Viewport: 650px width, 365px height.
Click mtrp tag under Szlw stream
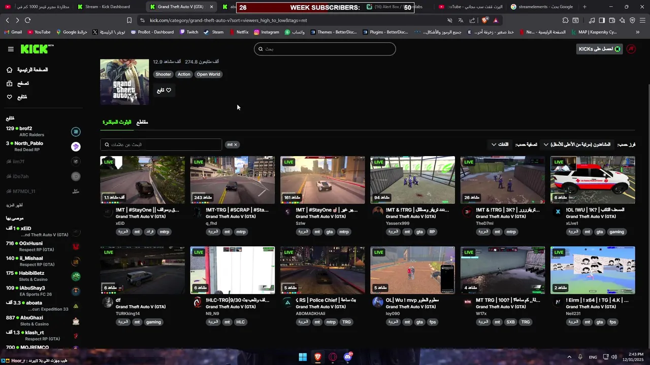[344, 232]
